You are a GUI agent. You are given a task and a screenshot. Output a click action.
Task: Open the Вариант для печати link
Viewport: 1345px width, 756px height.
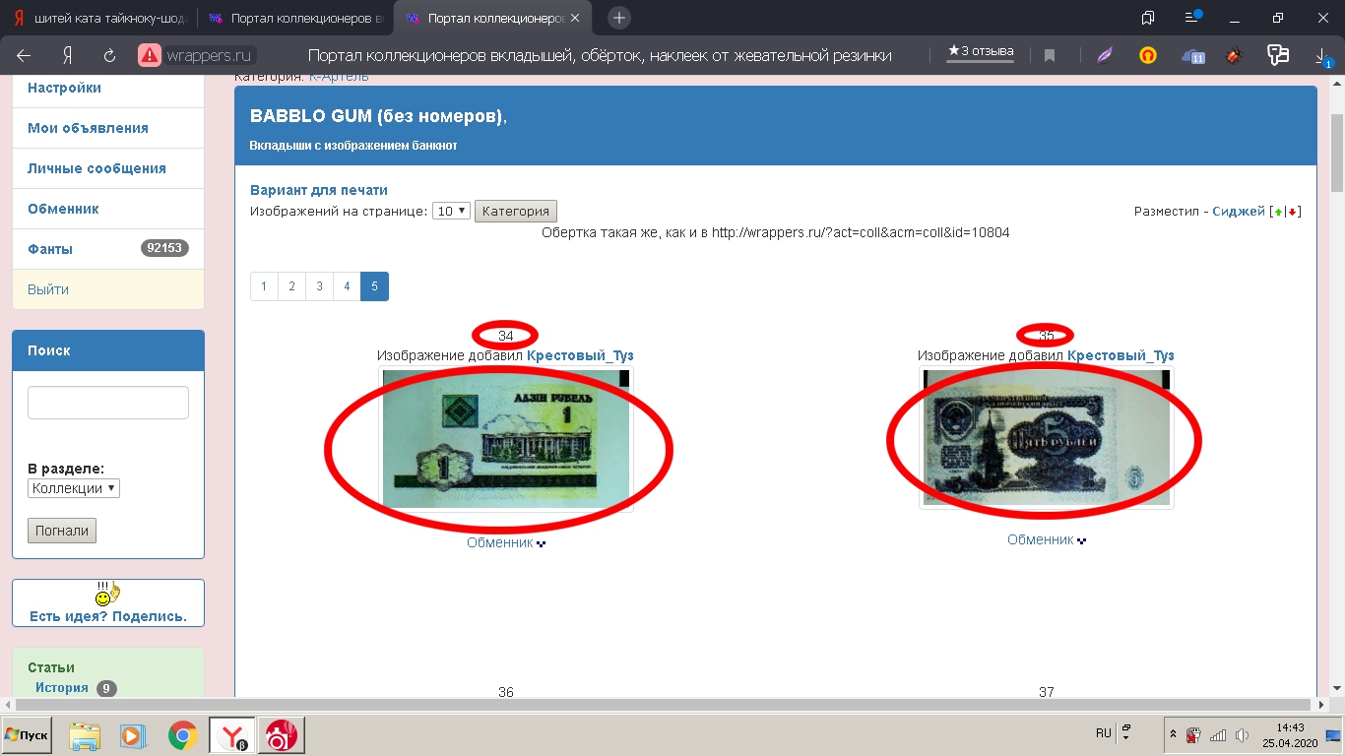point(319,190)
